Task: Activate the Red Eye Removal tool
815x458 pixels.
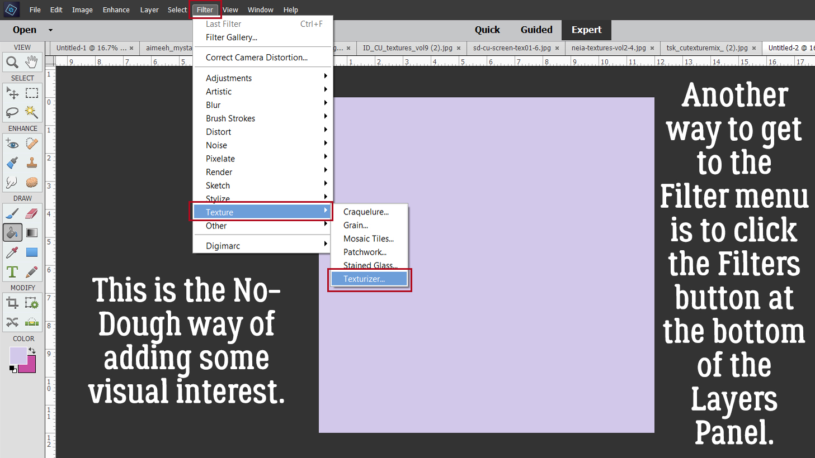Action: point(12,144)
